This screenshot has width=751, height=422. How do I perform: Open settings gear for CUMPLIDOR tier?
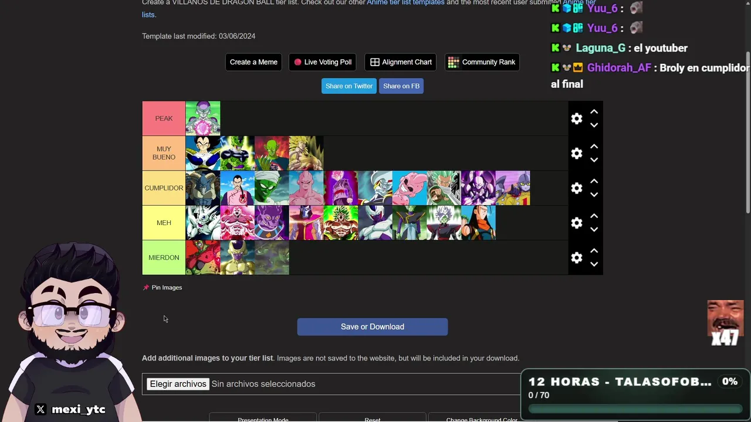pyautogui.click(x=577, y=188)
